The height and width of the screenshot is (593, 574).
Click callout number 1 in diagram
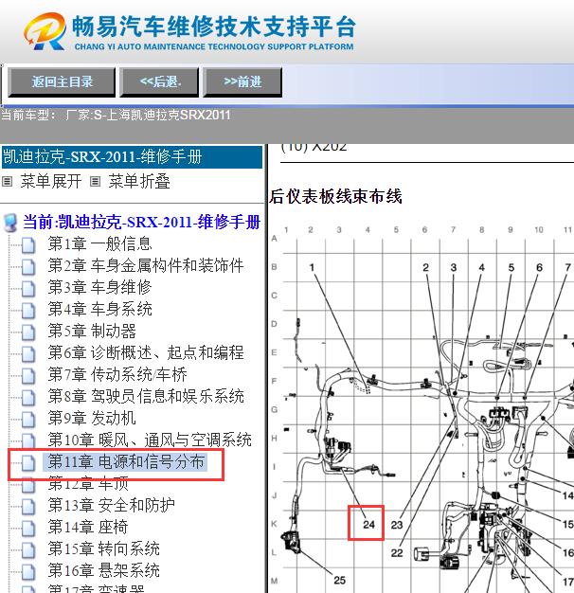click(312, 267)
